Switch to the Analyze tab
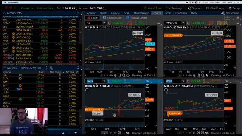 [x=115, y=13]
